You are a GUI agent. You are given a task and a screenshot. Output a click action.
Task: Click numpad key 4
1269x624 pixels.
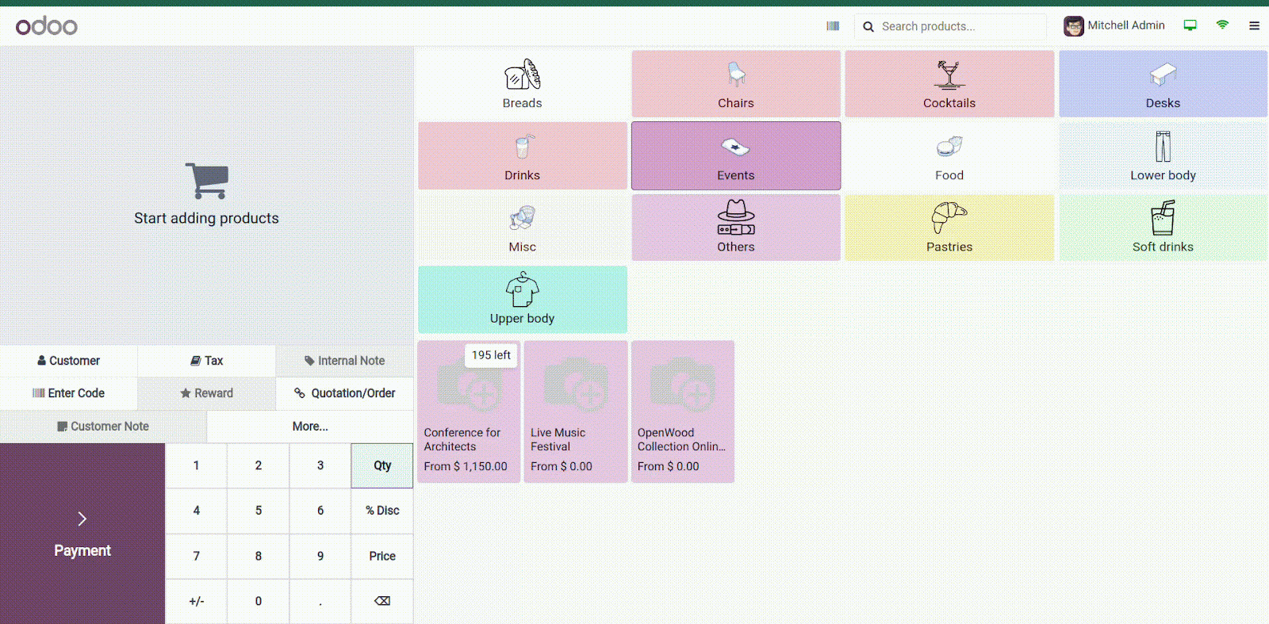[196, 511]
